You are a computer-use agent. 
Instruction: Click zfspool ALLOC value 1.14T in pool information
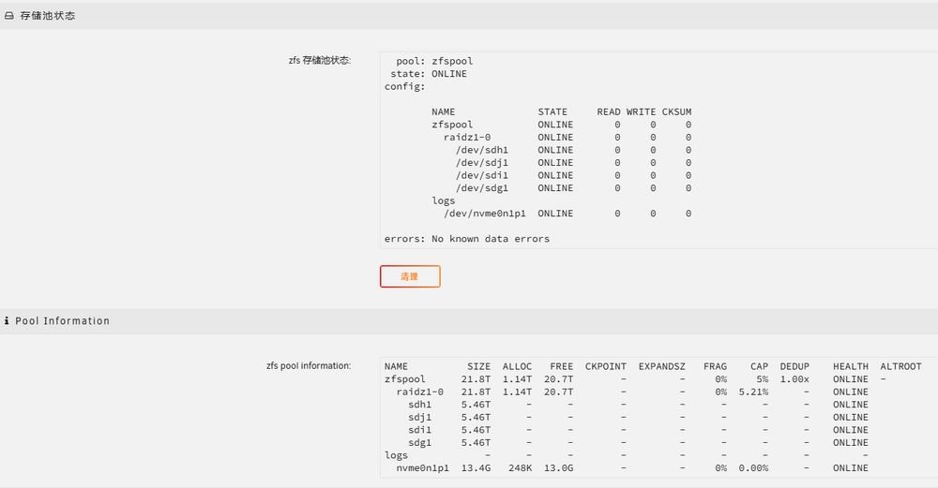[517, 379]
